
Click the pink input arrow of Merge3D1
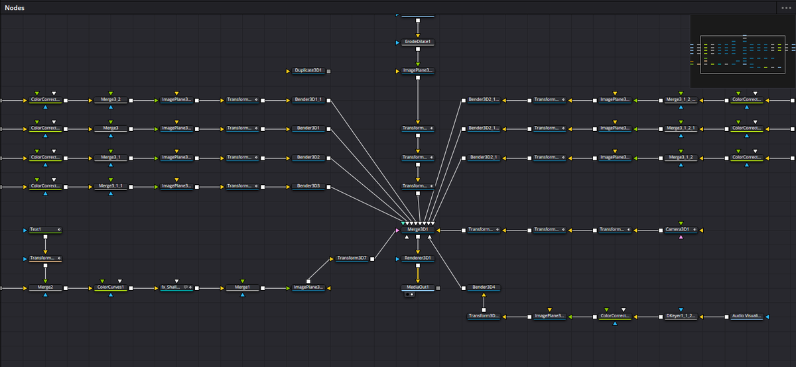point(397,231)
